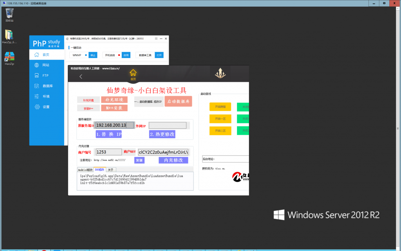Screen dimensions: 401x251
Task: Click the golden arrows emblem icon
Action: click(x=220, y=73)
